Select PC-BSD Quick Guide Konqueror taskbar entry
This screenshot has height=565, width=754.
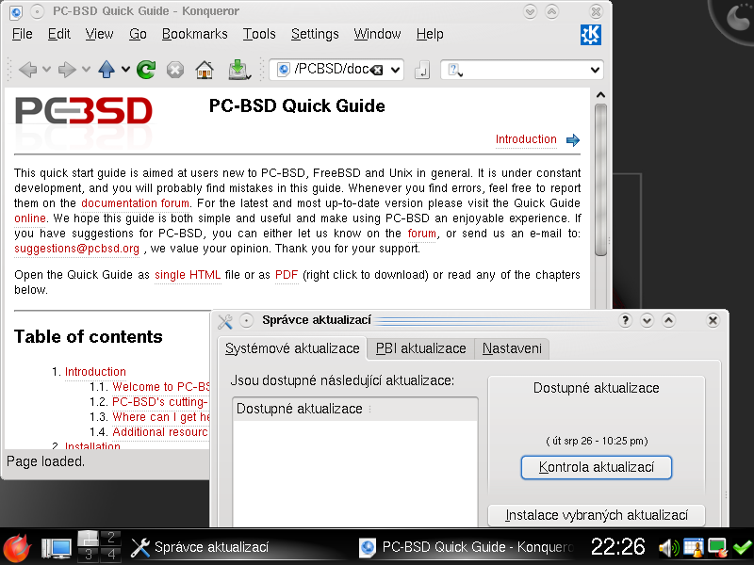tap(467, 547)
